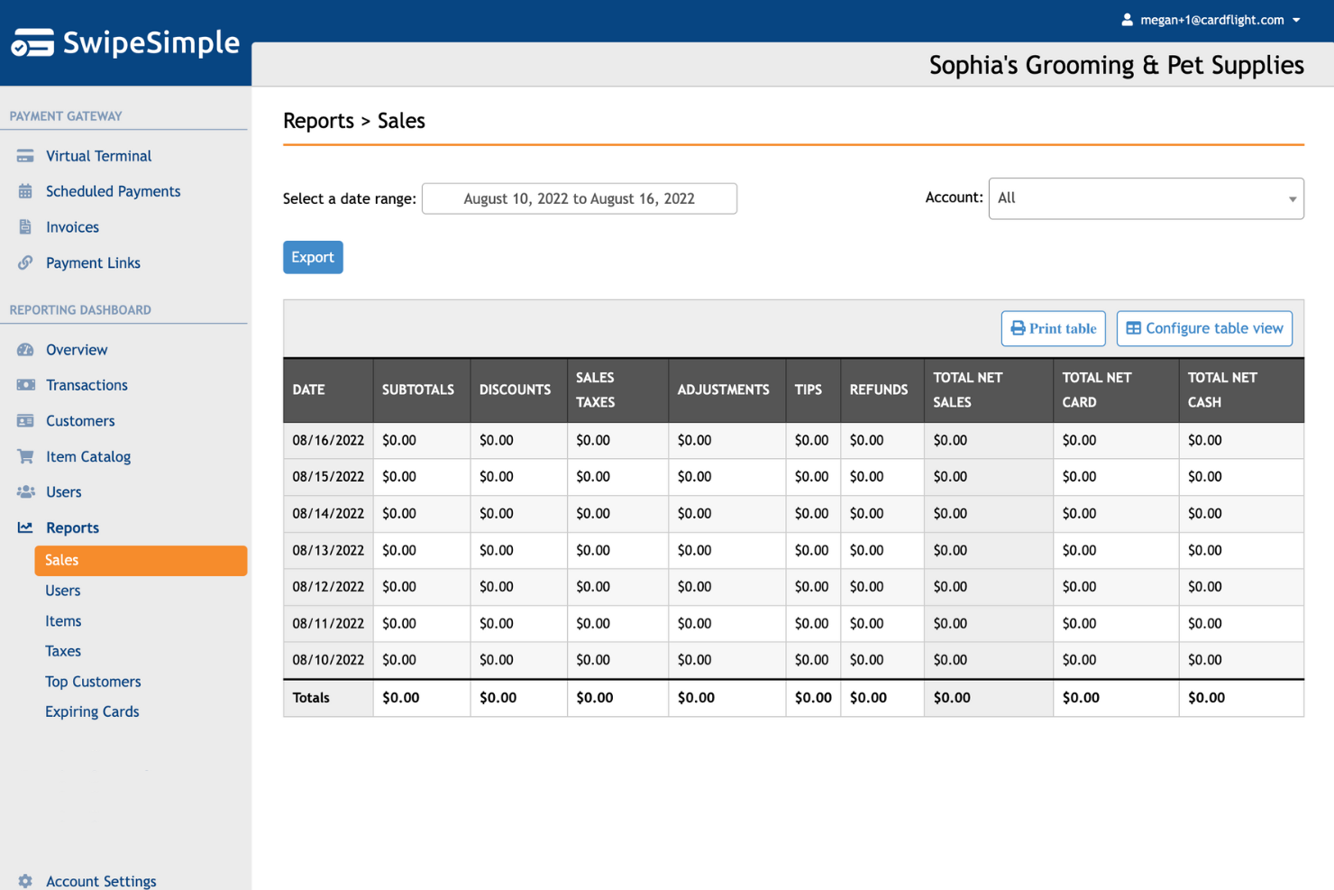Image resolution: width=1334 pixels, height=890 pixels.
Task: Open the Expiring Cards report link
Action: click(x=92, y=711)
